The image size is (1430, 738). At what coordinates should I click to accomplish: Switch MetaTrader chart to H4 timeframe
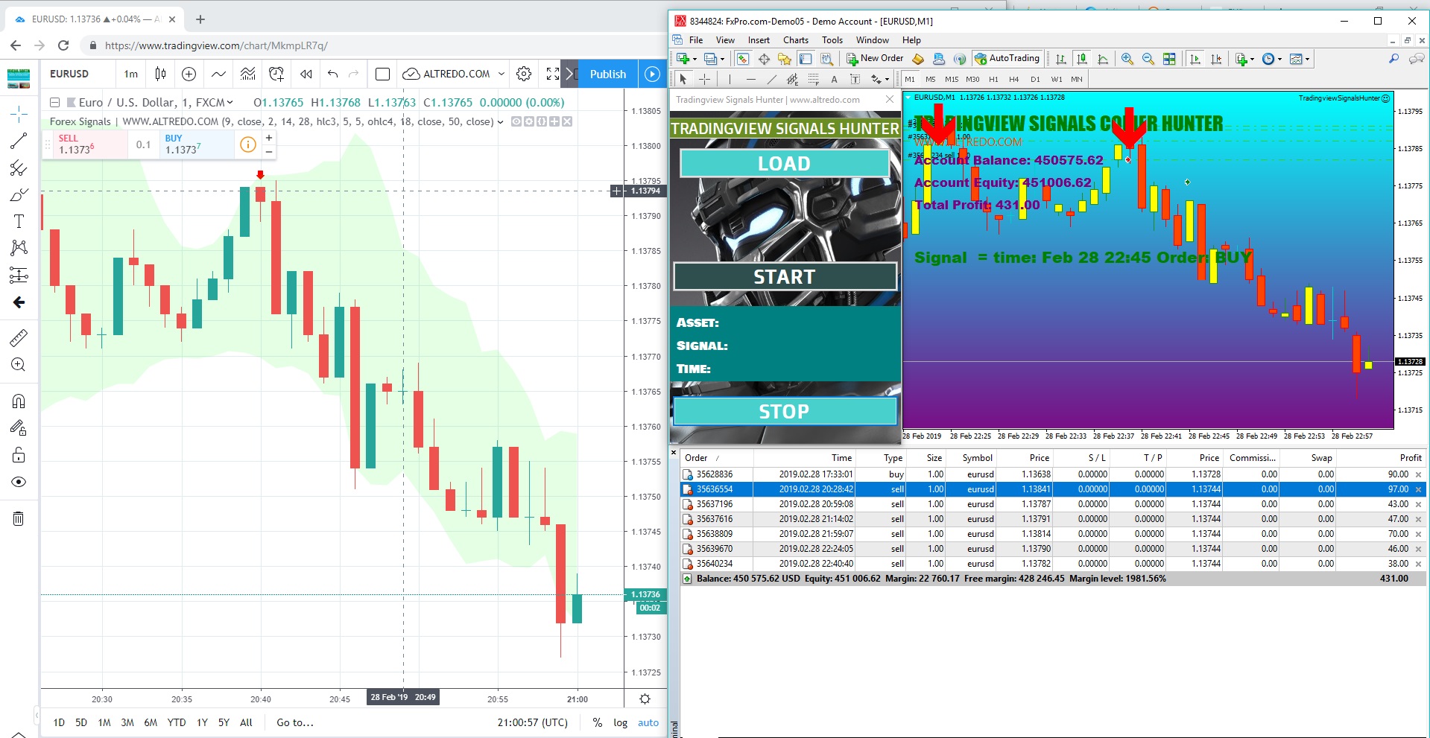pyautogui.click(x=1014, y=79)
